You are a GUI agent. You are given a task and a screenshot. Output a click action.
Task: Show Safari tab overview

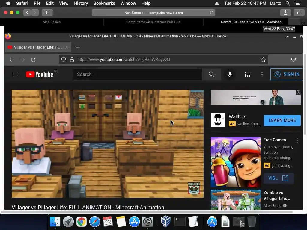point(299,13)
